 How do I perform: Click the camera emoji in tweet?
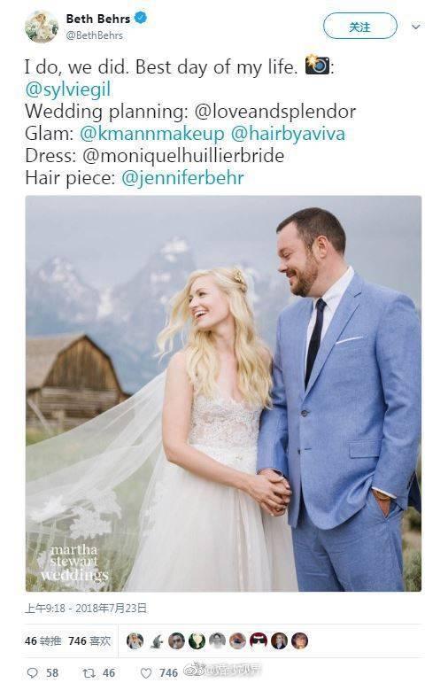point(317,65)
